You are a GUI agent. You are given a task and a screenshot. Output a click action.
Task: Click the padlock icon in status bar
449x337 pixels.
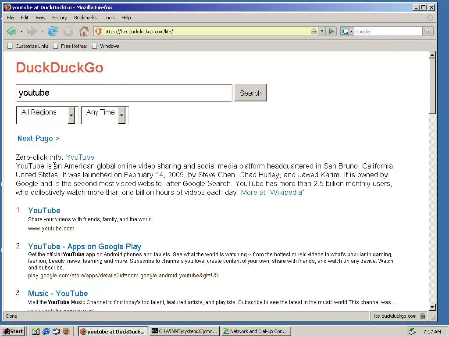[423, 316]
